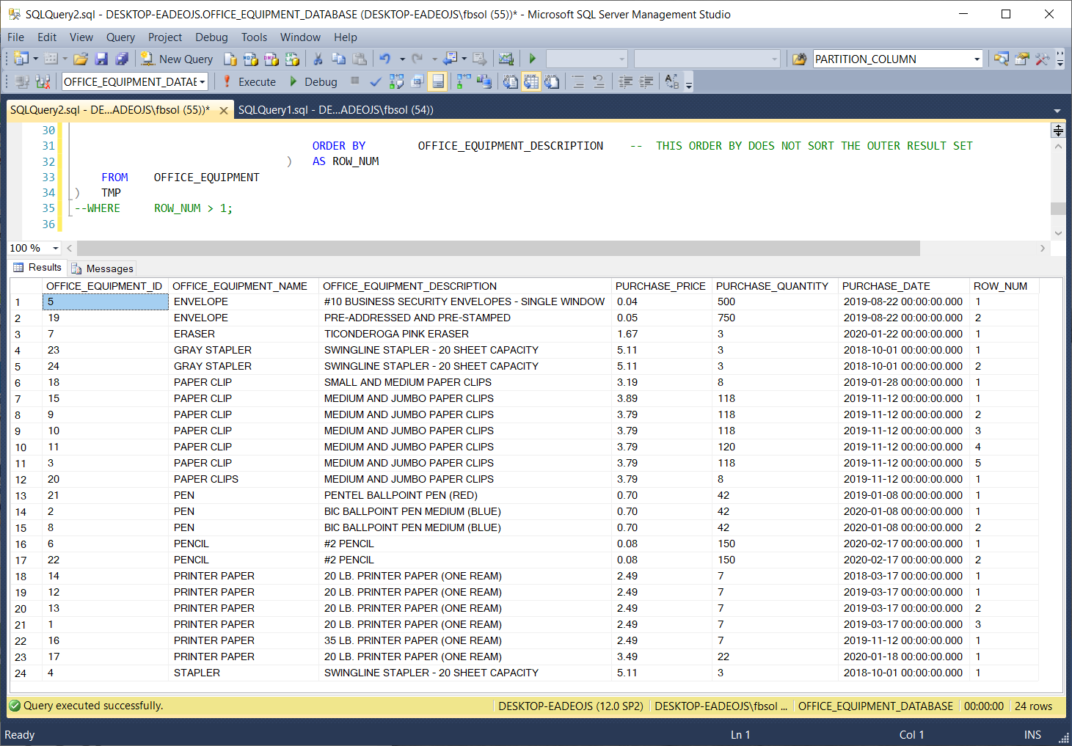
Task: Click the Parse query checkmark icon
Action: click(x=376, y=82)
